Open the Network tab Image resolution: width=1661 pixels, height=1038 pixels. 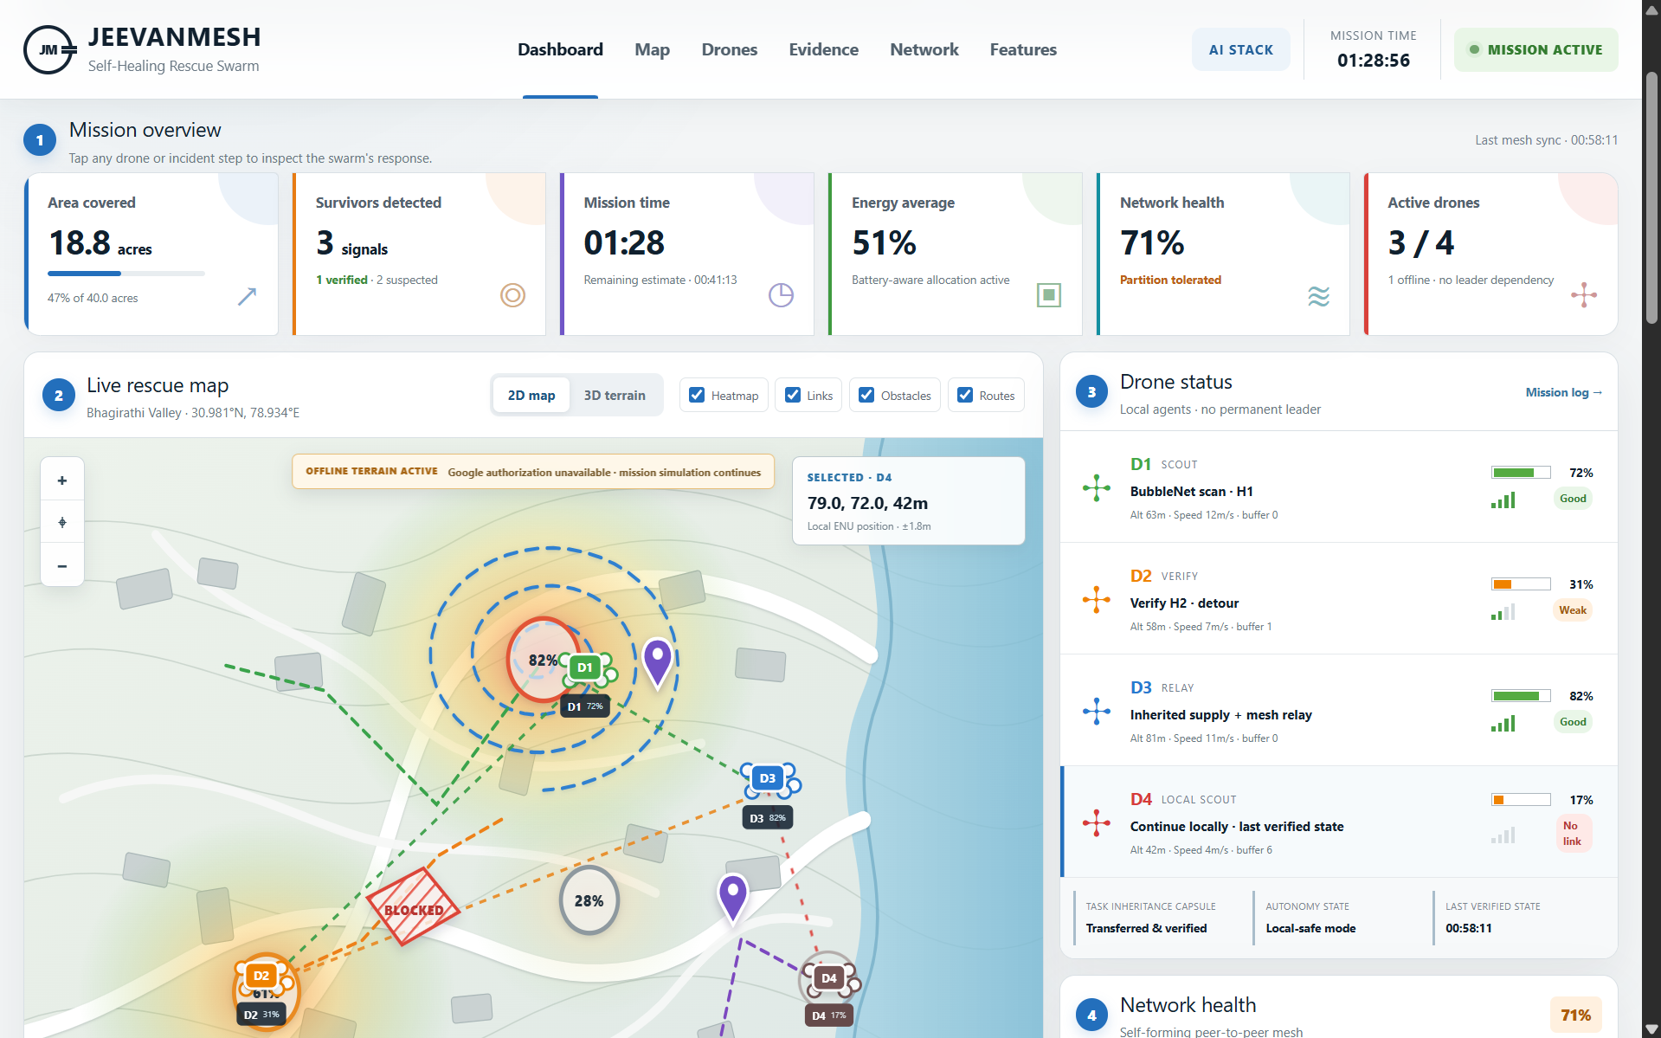(x=924, y=49)
